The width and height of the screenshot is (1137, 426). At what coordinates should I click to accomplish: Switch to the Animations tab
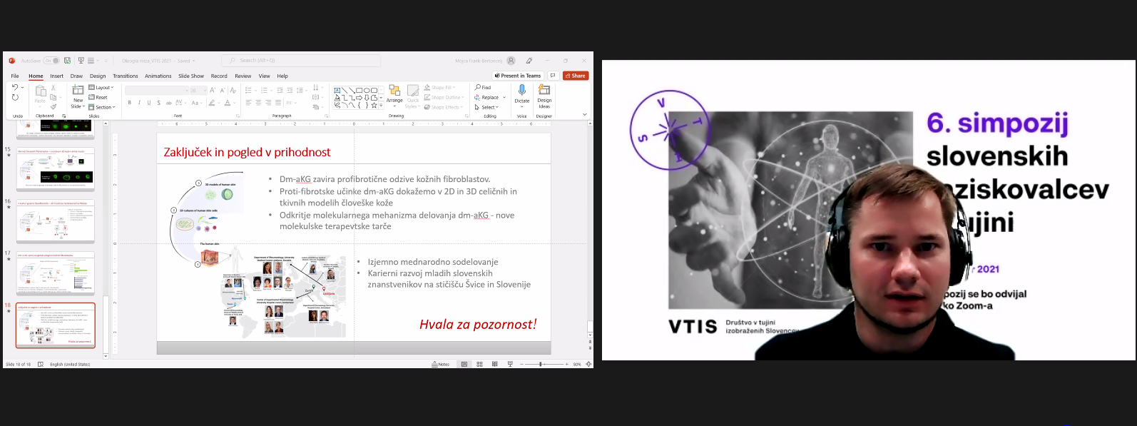click(158, 76)
